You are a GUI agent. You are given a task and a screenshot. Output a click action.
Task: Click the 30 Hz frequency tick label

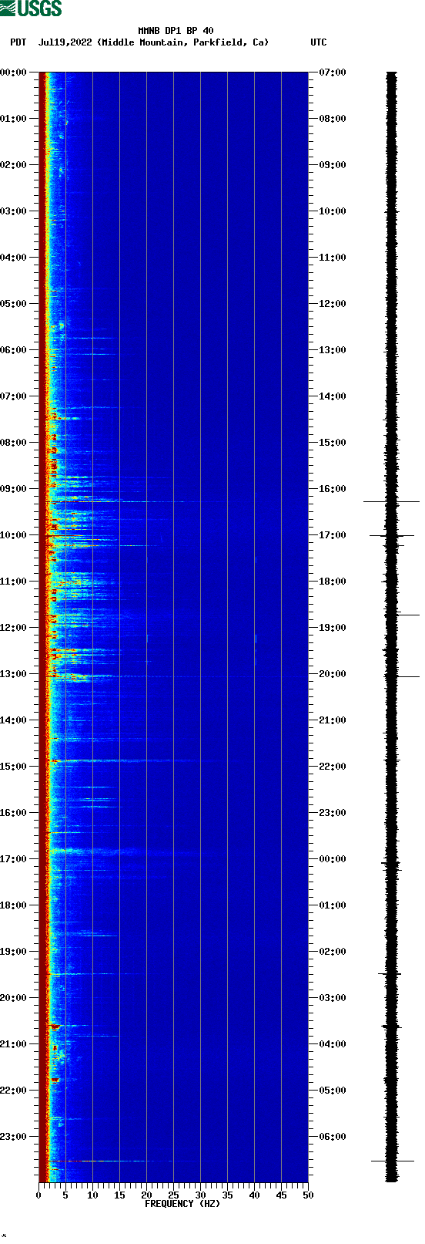pyautogui.click(x=200, y=1195)
